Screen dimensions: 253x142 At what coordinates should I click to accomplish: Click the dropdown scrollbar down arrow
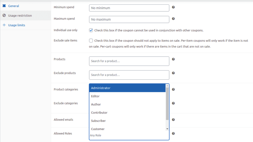(167, 129)
